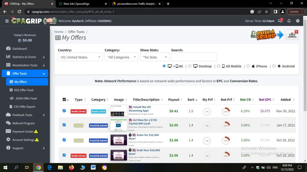Uncheck the Grab Your $10,000 offer
The width and height of the screenshot is (307, 172).
pyautogui.click(x=64, y=155)
